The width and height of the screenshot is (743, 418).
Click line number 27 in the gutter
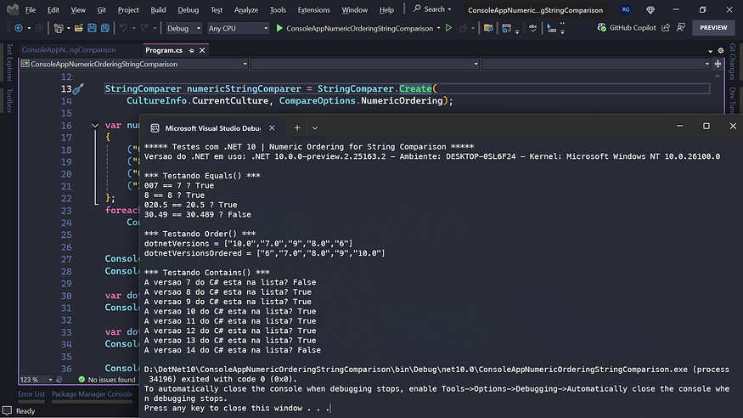point(66,259)
